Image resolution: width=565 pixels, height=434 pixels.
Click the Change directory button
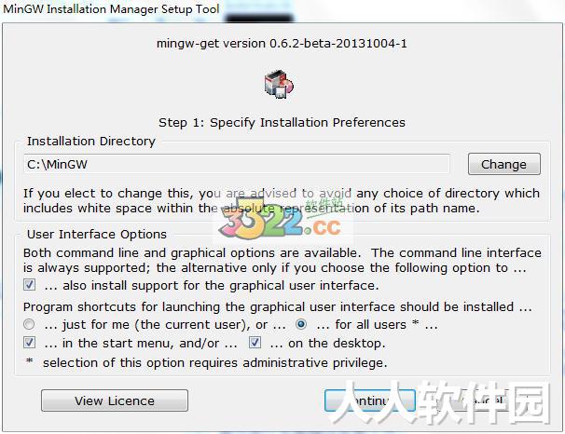[x=504, y=164]
